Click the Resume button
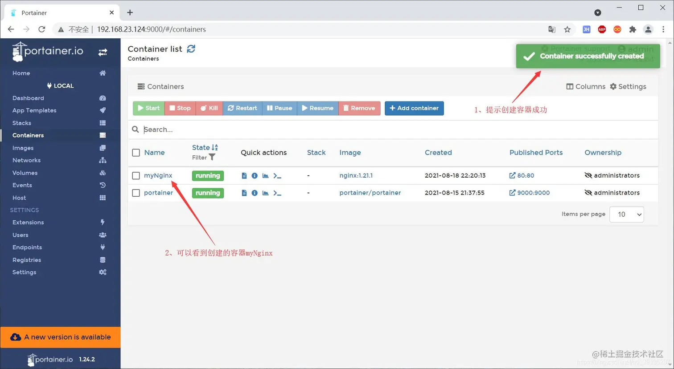Image resolution: width=674 pixels, height=369 pixels. click(318, 108)
